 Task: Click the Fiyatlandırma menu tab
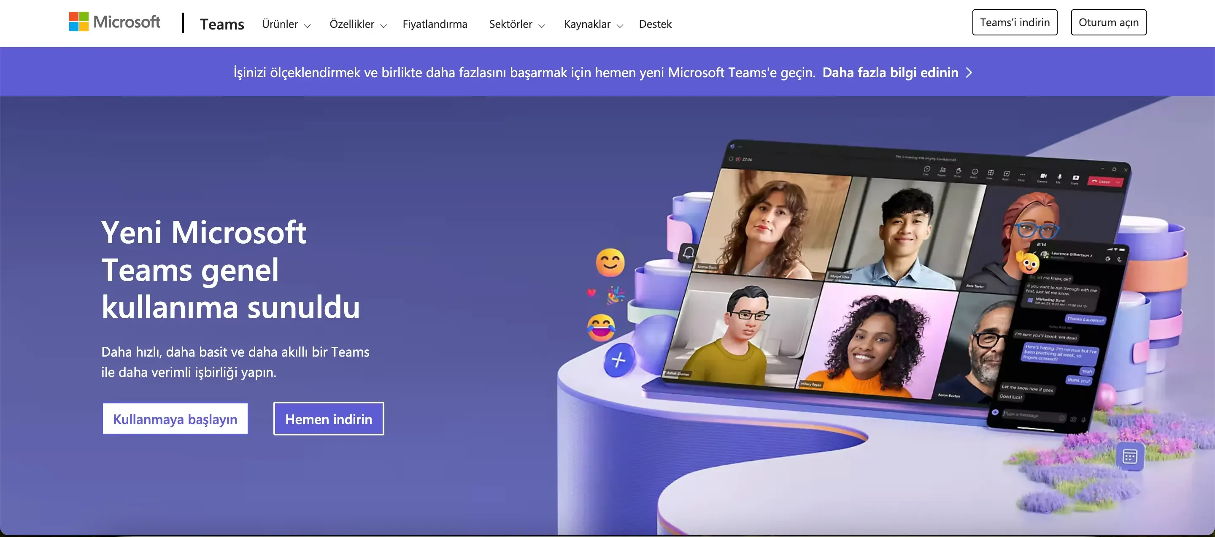pyautogui.click(x=435, y=22)
